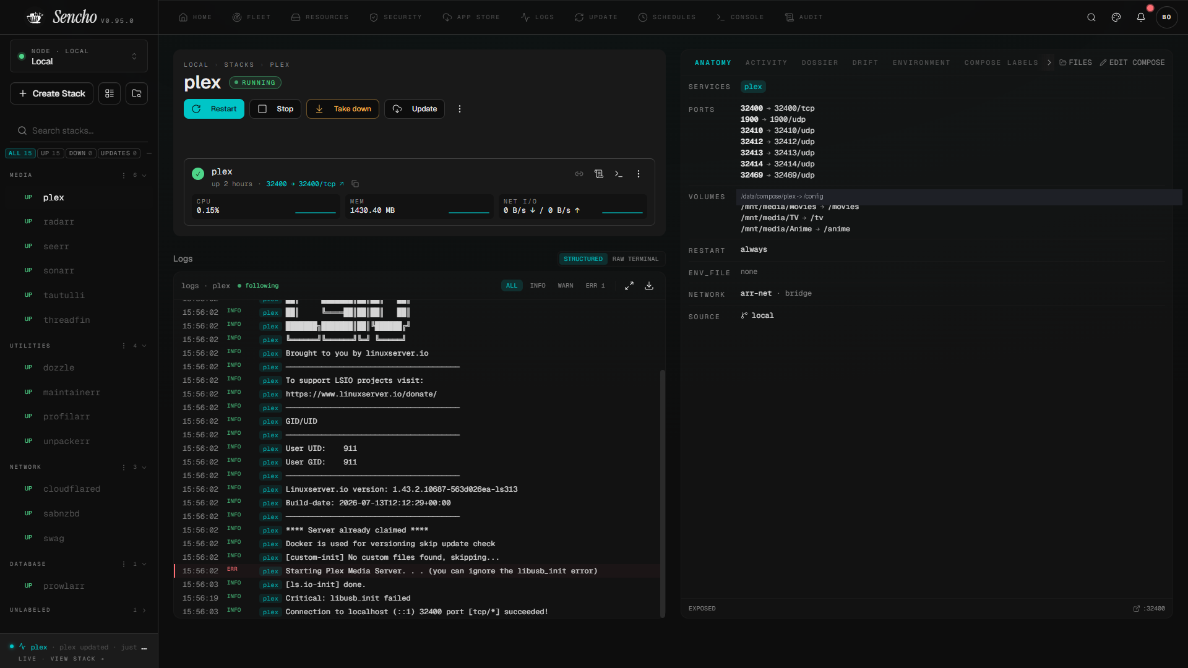Filter stacks to UPDATES 0
The width and height of the screenshot is (1188, 668).
point(119,153)
